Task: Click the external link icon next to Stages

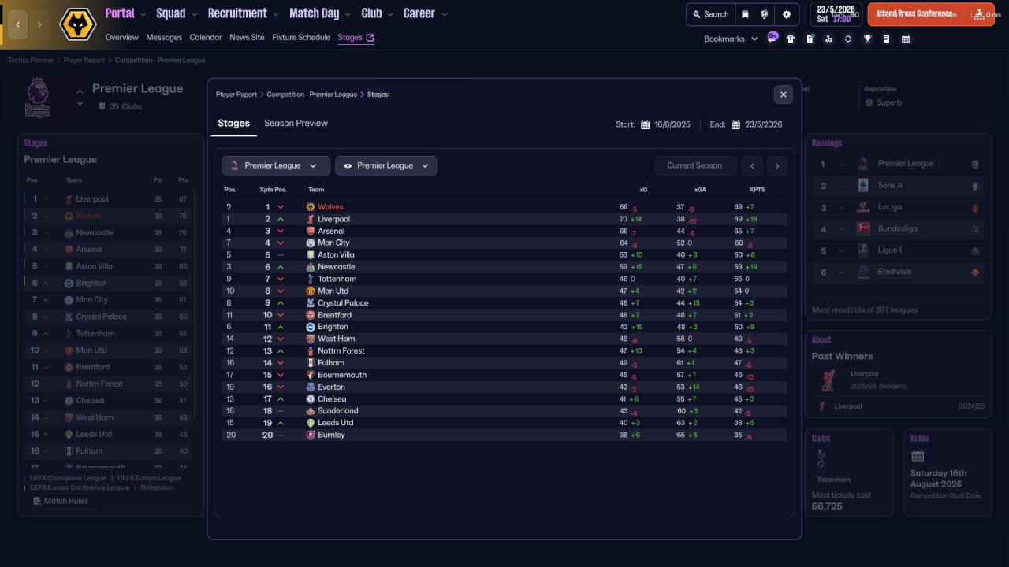Action: pos(370,38)
